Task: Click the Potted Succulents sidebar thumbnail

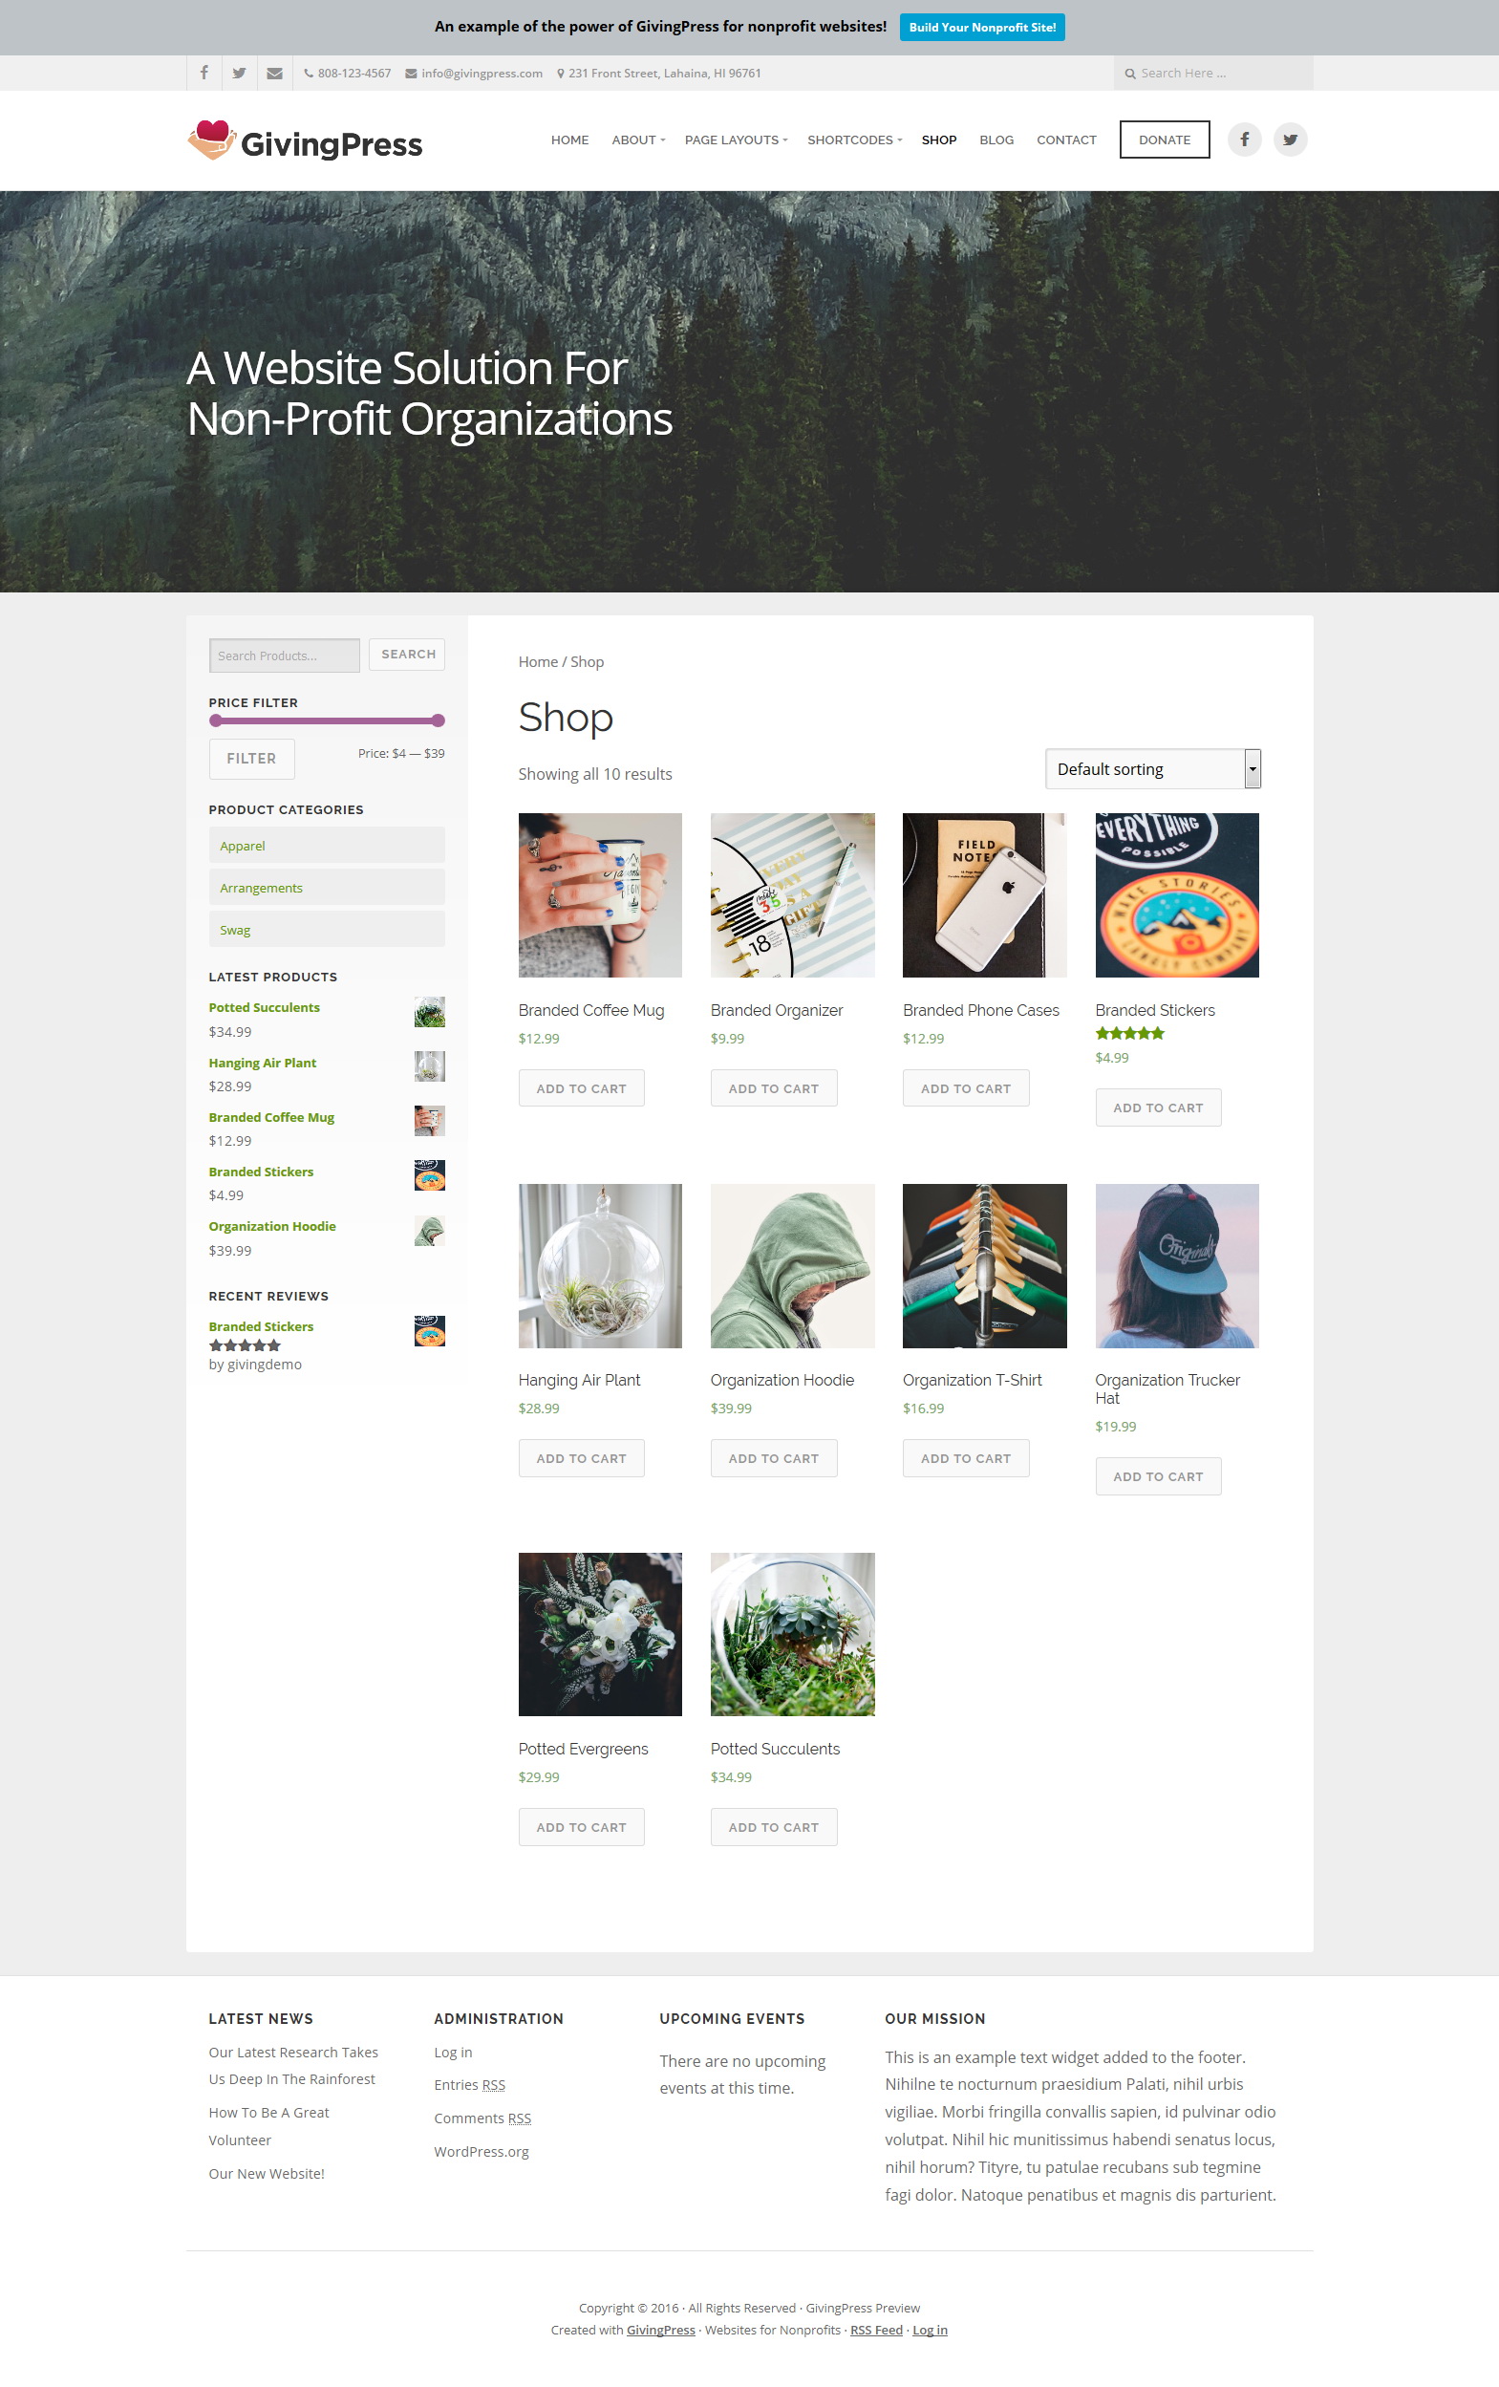Action: click(x=429, y=1012)
